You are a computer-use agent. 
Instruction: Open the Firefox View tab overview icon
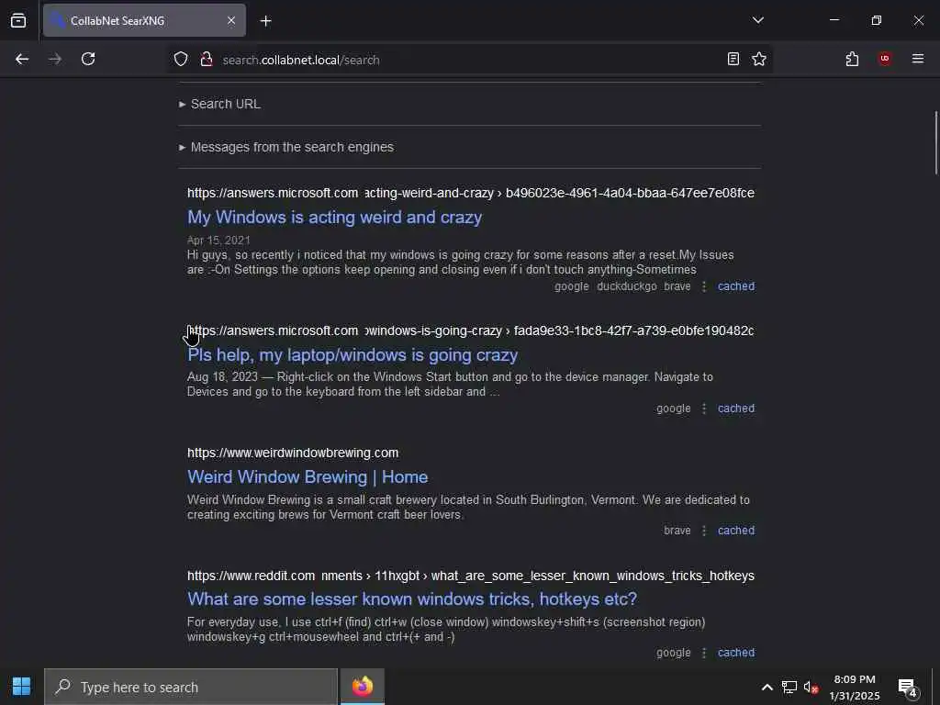(18, 21)
